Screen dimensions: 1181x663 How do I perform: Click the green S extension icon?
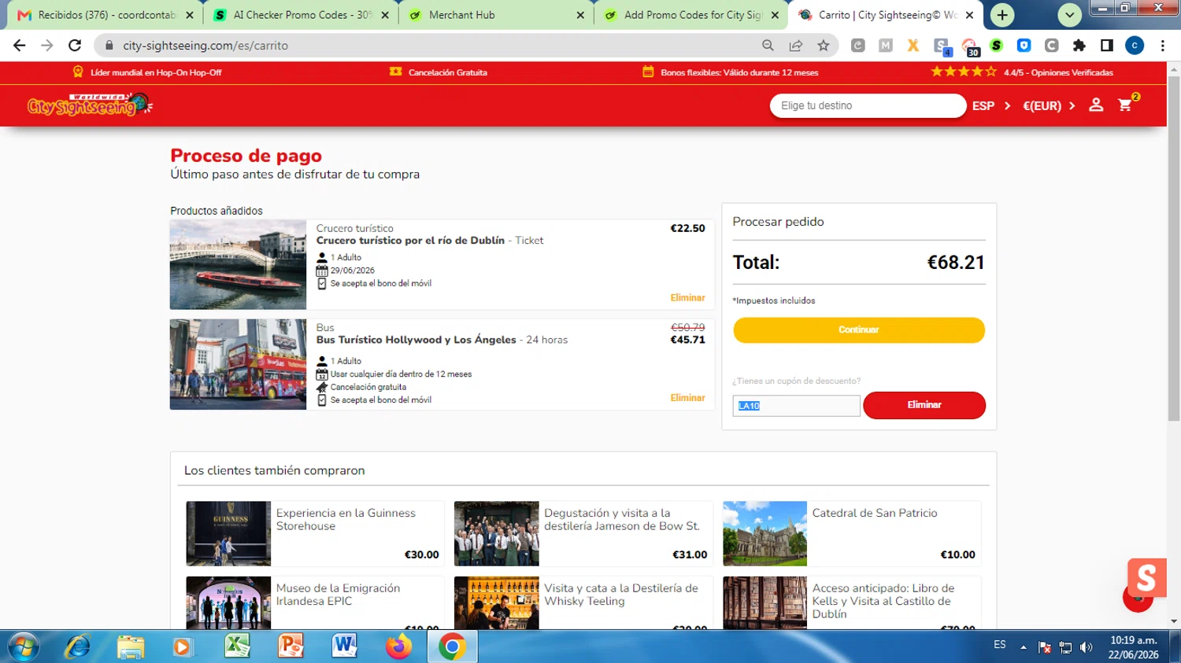tap(997, 46)
